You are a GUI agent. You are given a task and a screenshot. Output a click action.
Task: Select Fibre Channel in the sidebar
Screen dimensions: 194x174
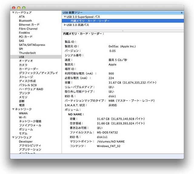coord(28,29)
